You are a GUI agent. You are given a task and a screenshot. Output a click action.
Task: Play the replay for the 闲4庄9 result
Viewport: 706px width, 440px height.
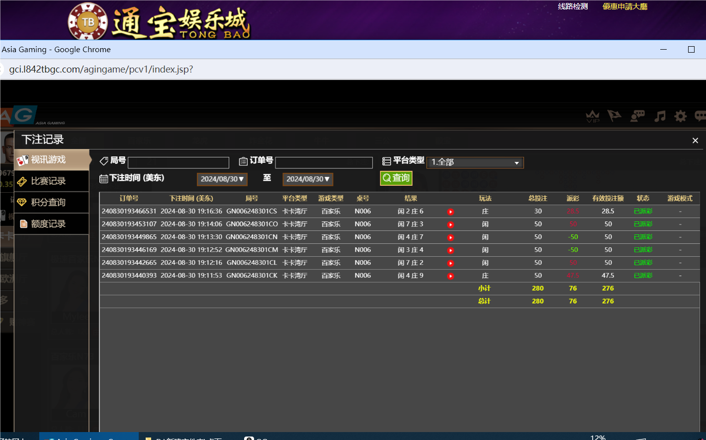(450, 275)
